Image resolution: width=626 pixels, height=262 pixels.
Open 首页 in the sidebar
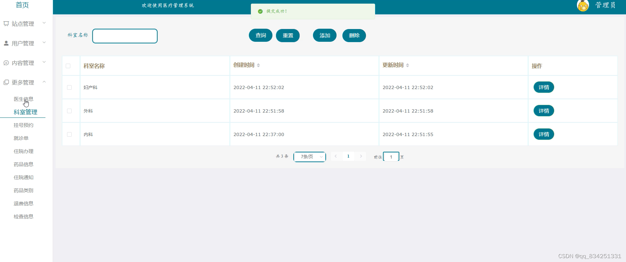(x=22, y=5)
